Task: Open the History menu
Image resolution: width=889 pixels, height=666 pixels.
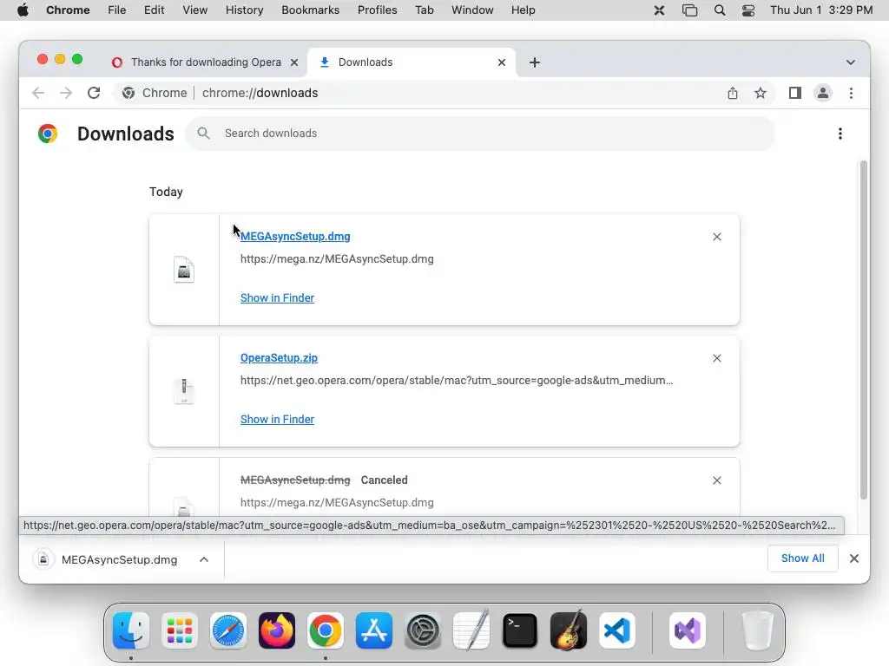Action: 244,10
